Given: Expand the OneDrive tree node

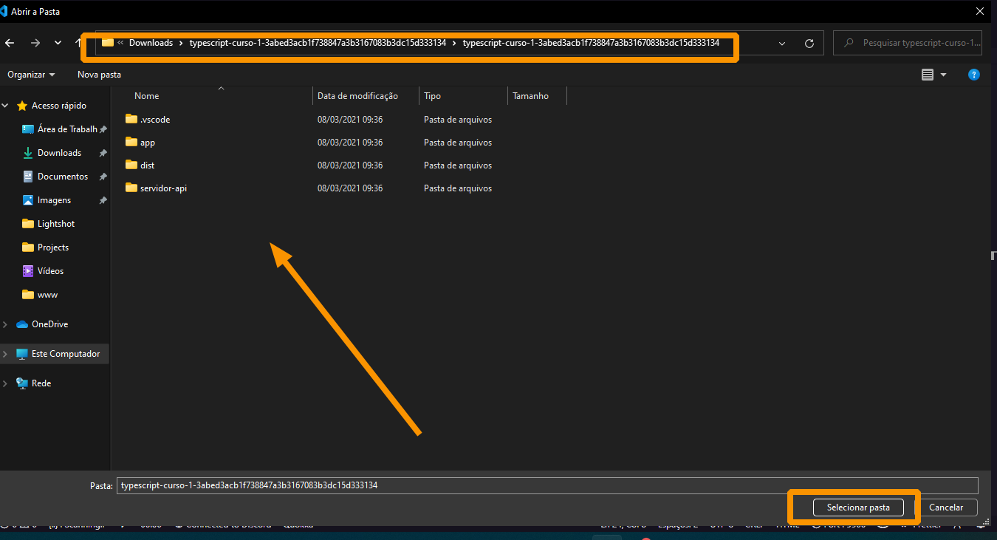Looking at the screenshot, I should pos(6,324).
